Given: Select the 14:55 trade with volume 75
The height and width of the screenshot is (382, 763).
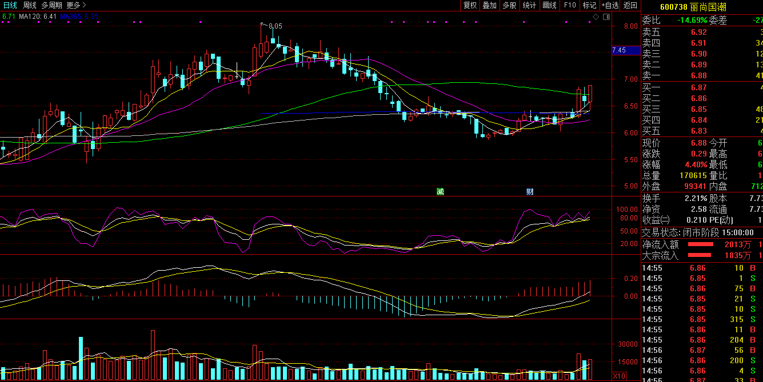Looking at the screenshot, I should click(702, 288).
